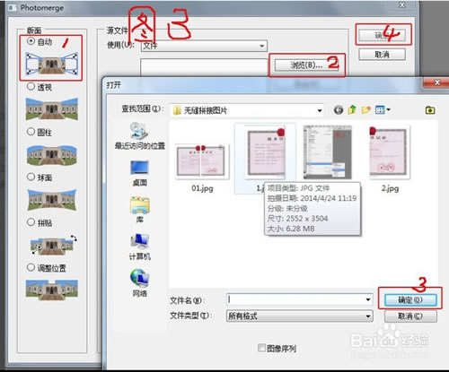Go back using the Open dialog's back arrow
The height and width of the screenshot is (372, 449).
(339, 110)
